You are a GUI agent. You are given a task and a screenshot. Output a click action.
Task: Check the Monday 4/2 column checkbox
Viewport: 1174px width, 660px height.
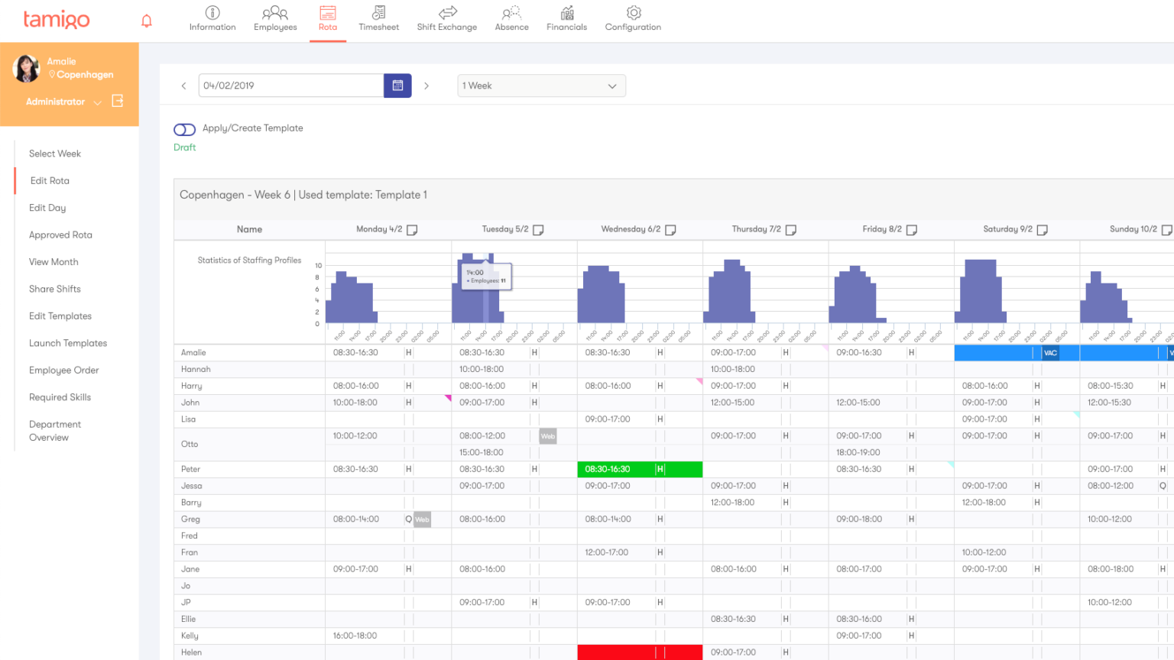(x=411, y=229)
